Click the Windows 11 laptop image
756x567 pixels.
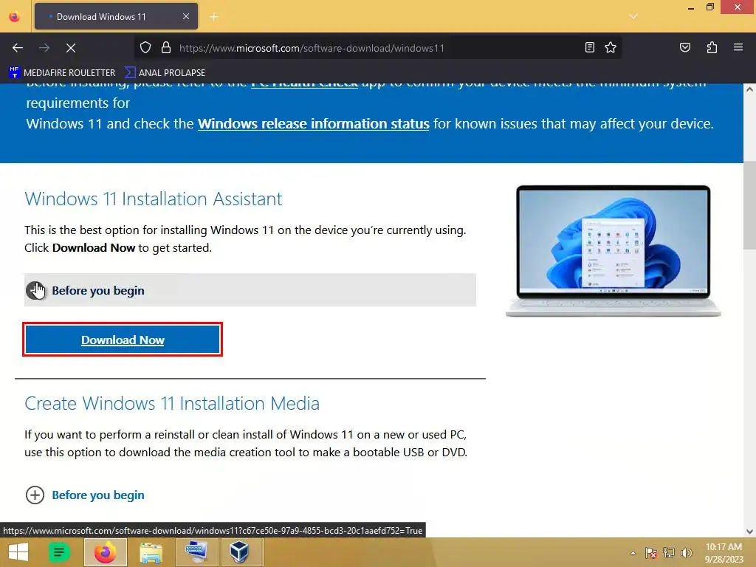(613, 251)
